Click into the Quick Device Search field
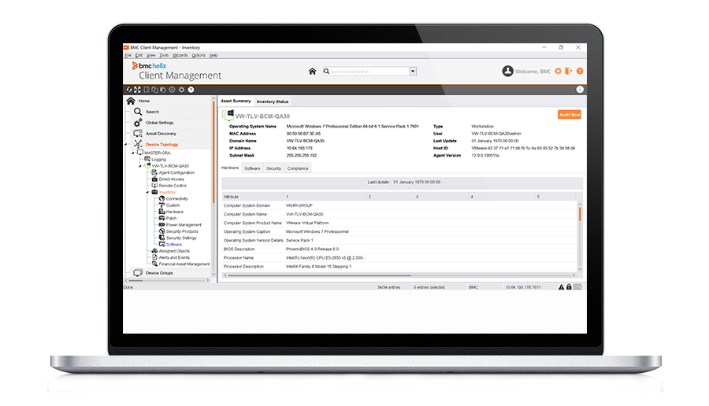 366,72
